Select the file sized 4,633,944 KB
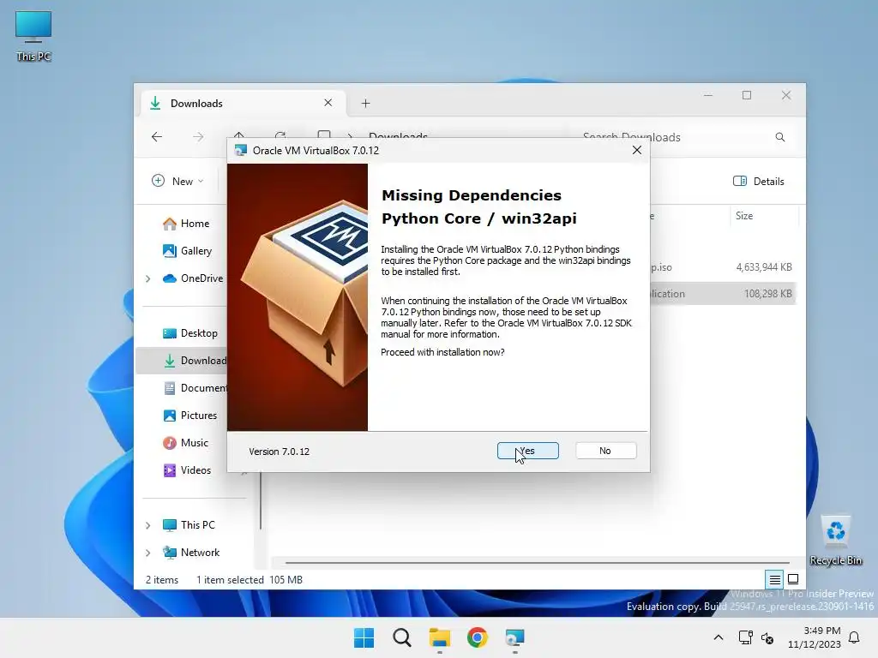 (x=722, y=267)
